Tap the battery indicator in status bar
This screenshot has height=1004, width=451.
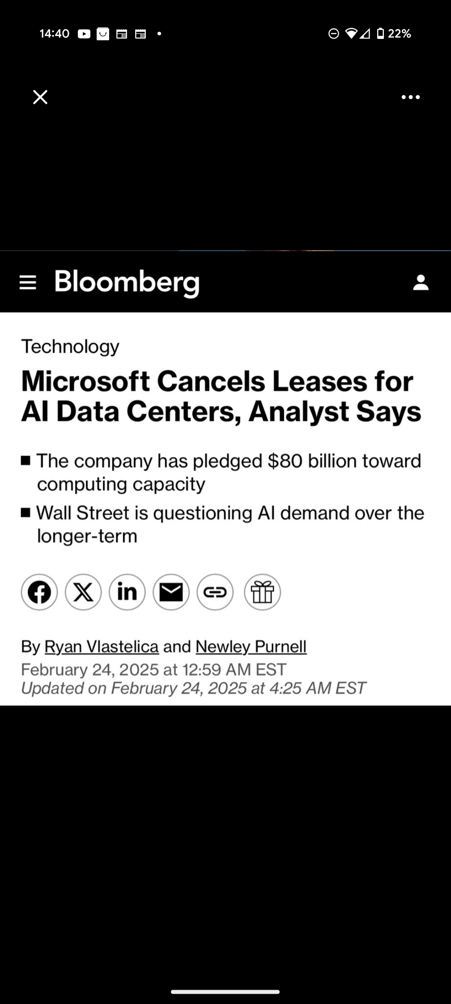[x=380, y=34]
